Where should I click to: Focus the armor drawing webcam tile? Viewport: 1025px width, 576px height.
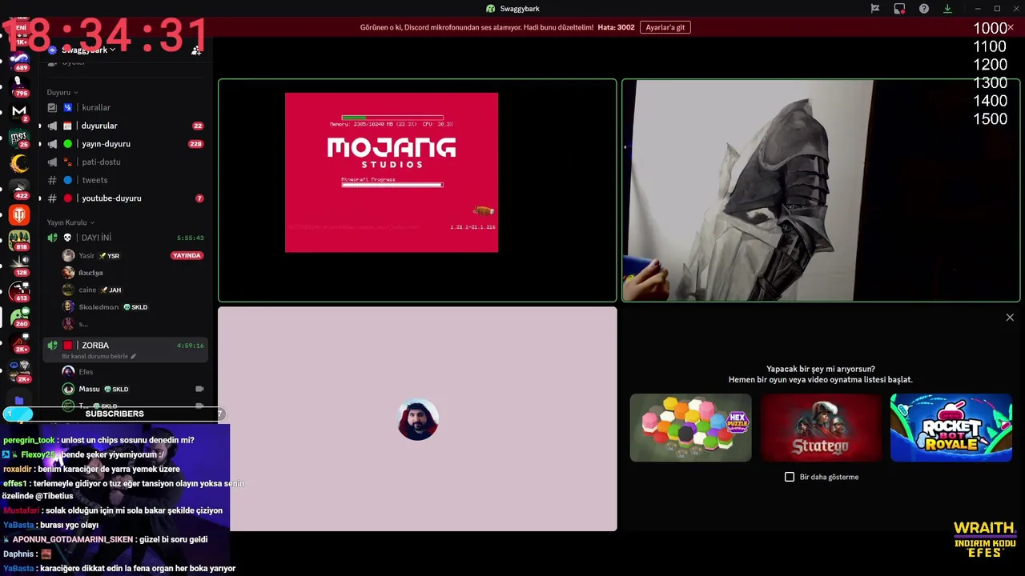pos(821,190)
